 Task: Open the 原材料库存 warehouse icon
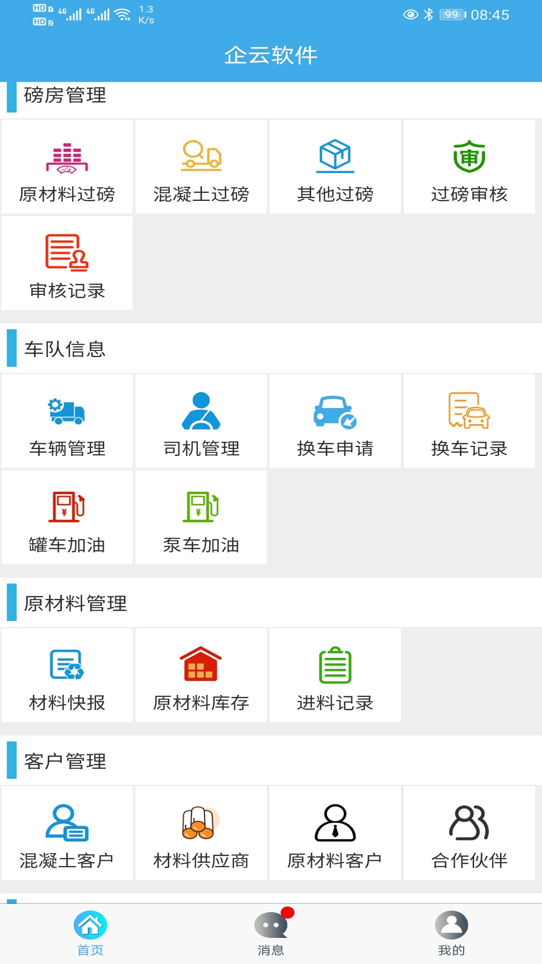point(201,664)
